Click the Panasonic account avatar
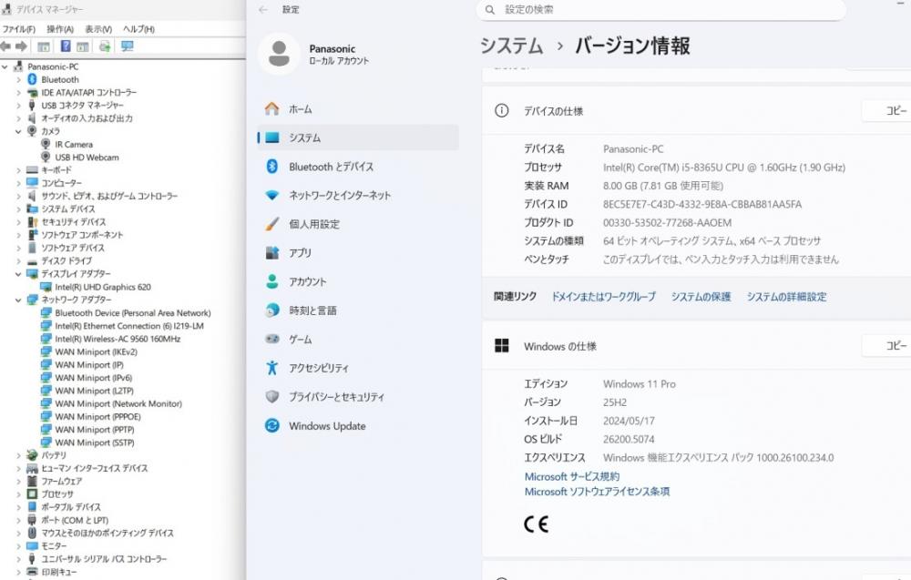911x580 pixels. (279, 54)
